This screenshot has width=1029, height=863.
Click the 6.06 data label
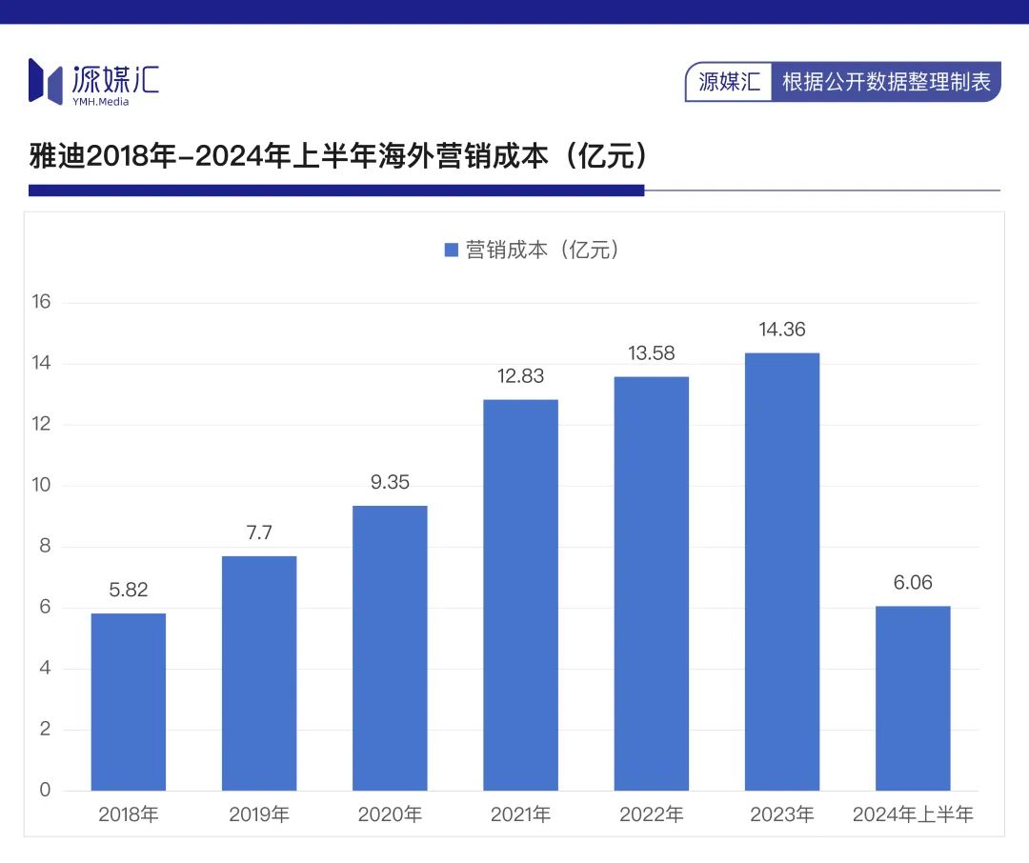(x=913, y=583)
